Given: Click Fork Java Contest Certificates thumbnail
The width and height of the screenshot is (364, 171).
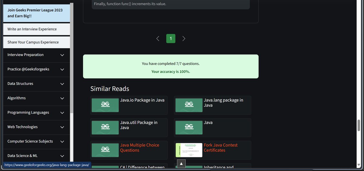Looking at the screenshot, I should [189, 150].
